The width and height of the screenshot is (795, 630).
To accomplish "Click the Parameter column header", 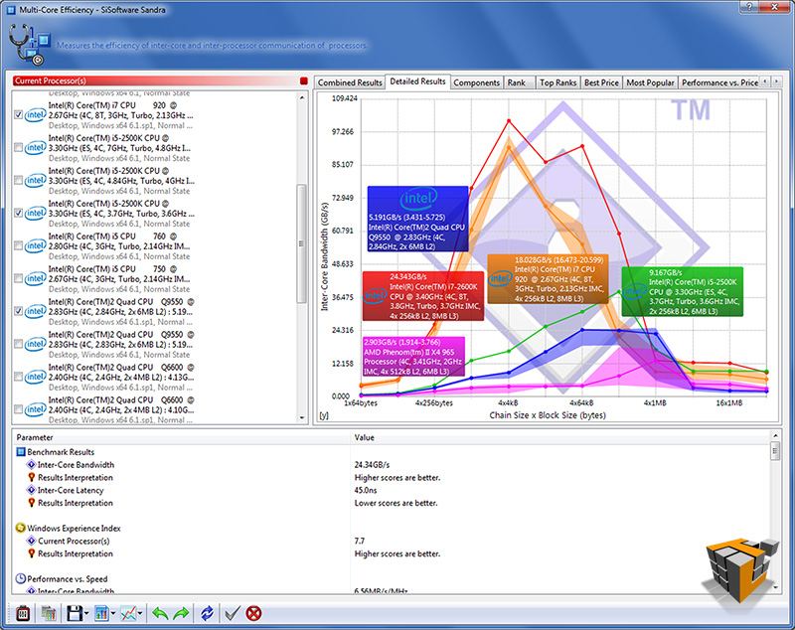I will point(182,437).
